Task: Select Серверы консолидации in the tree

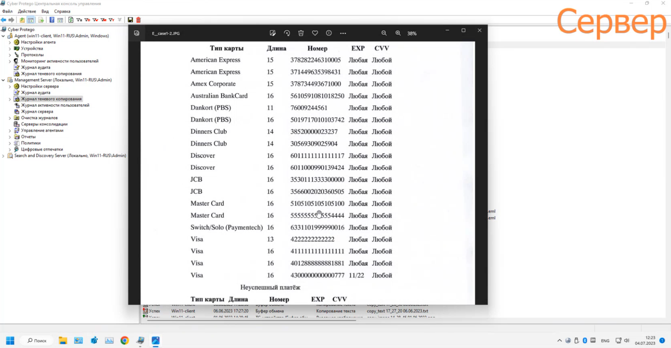Action: 44,124
